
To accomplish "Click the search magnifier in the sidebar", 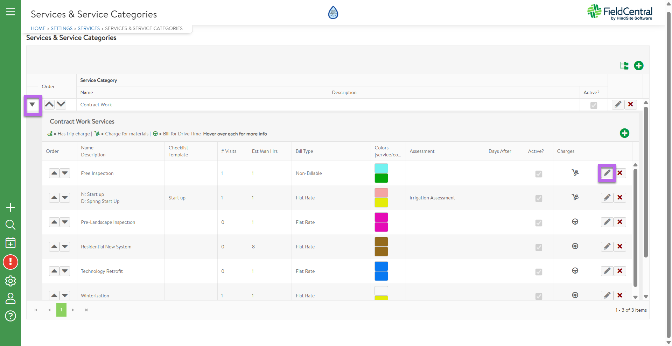I will point(10,225).
